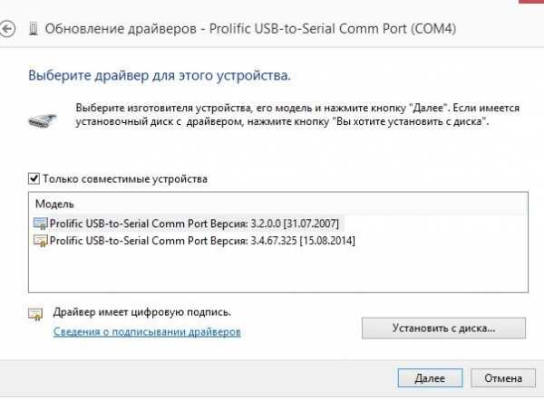Image resolution: width=544 pixels, height=400 pixels.
Task: Click the instruction paragraph about choosing the manufacturer
Action: (x=281, y=114)
